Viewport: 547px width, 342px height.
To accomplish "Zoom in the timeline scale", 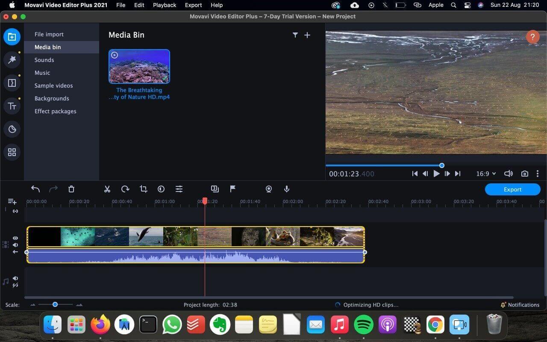I will click(79, 305).
